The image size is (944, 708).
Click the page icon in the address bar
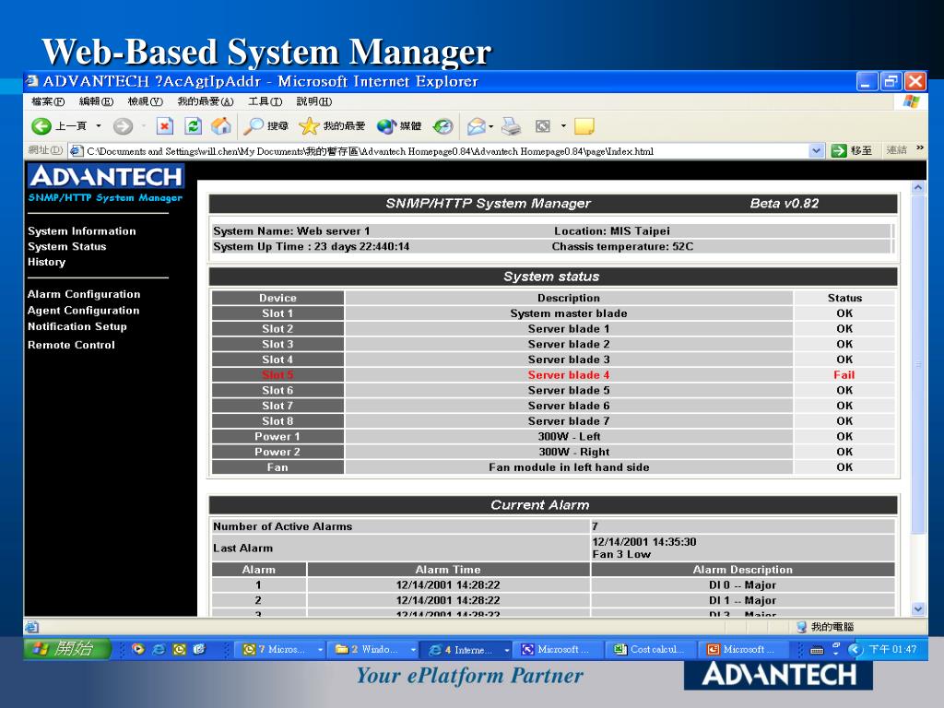click(x=76, y=150)
